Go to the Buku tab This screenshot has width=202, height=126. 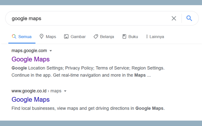coord(130,37)
